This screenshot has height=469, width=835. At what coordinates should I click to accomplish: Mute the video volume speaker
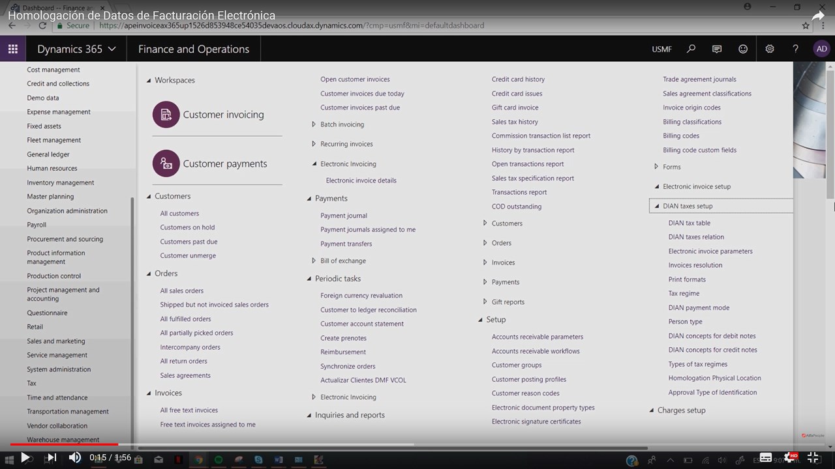(75, 457)
